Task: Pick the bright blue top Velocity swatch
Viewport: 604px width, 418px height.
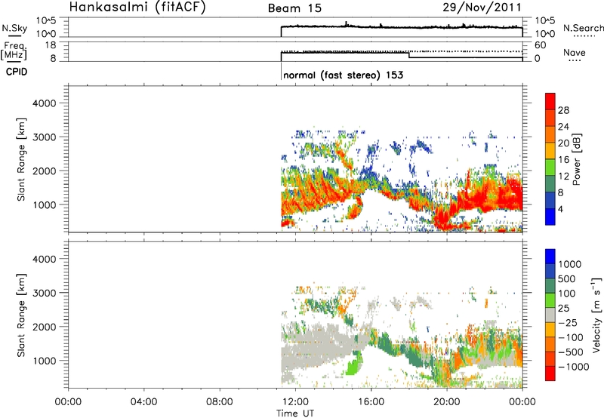Action: click(550, 257)
